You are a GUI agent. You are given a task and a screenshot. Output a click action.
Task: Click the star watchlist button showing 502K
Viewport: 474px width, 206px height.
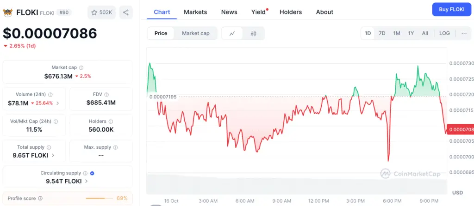click(102, 12)
